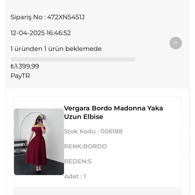Click the gray strip below Adet
The image size is (195, 195).
[97, 191]
